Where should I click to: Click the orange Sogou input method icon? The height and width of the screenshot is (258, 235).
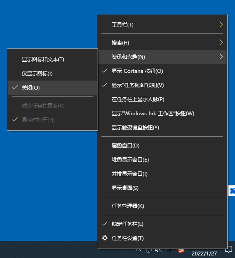181,251
